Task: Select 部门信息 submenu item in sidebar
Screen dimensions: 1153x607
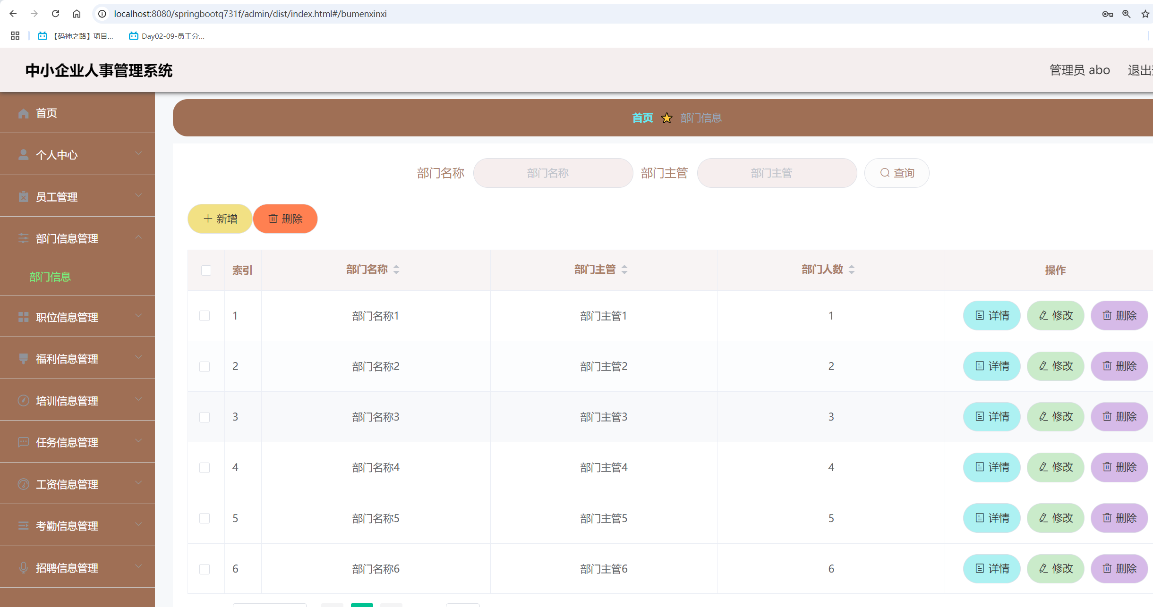Action: pos(50,277)
